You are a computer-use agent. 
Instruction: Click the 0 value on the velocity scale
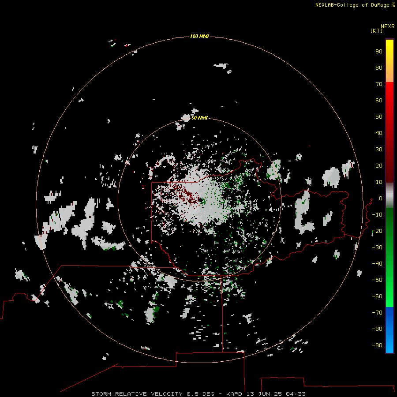point(381,198)
